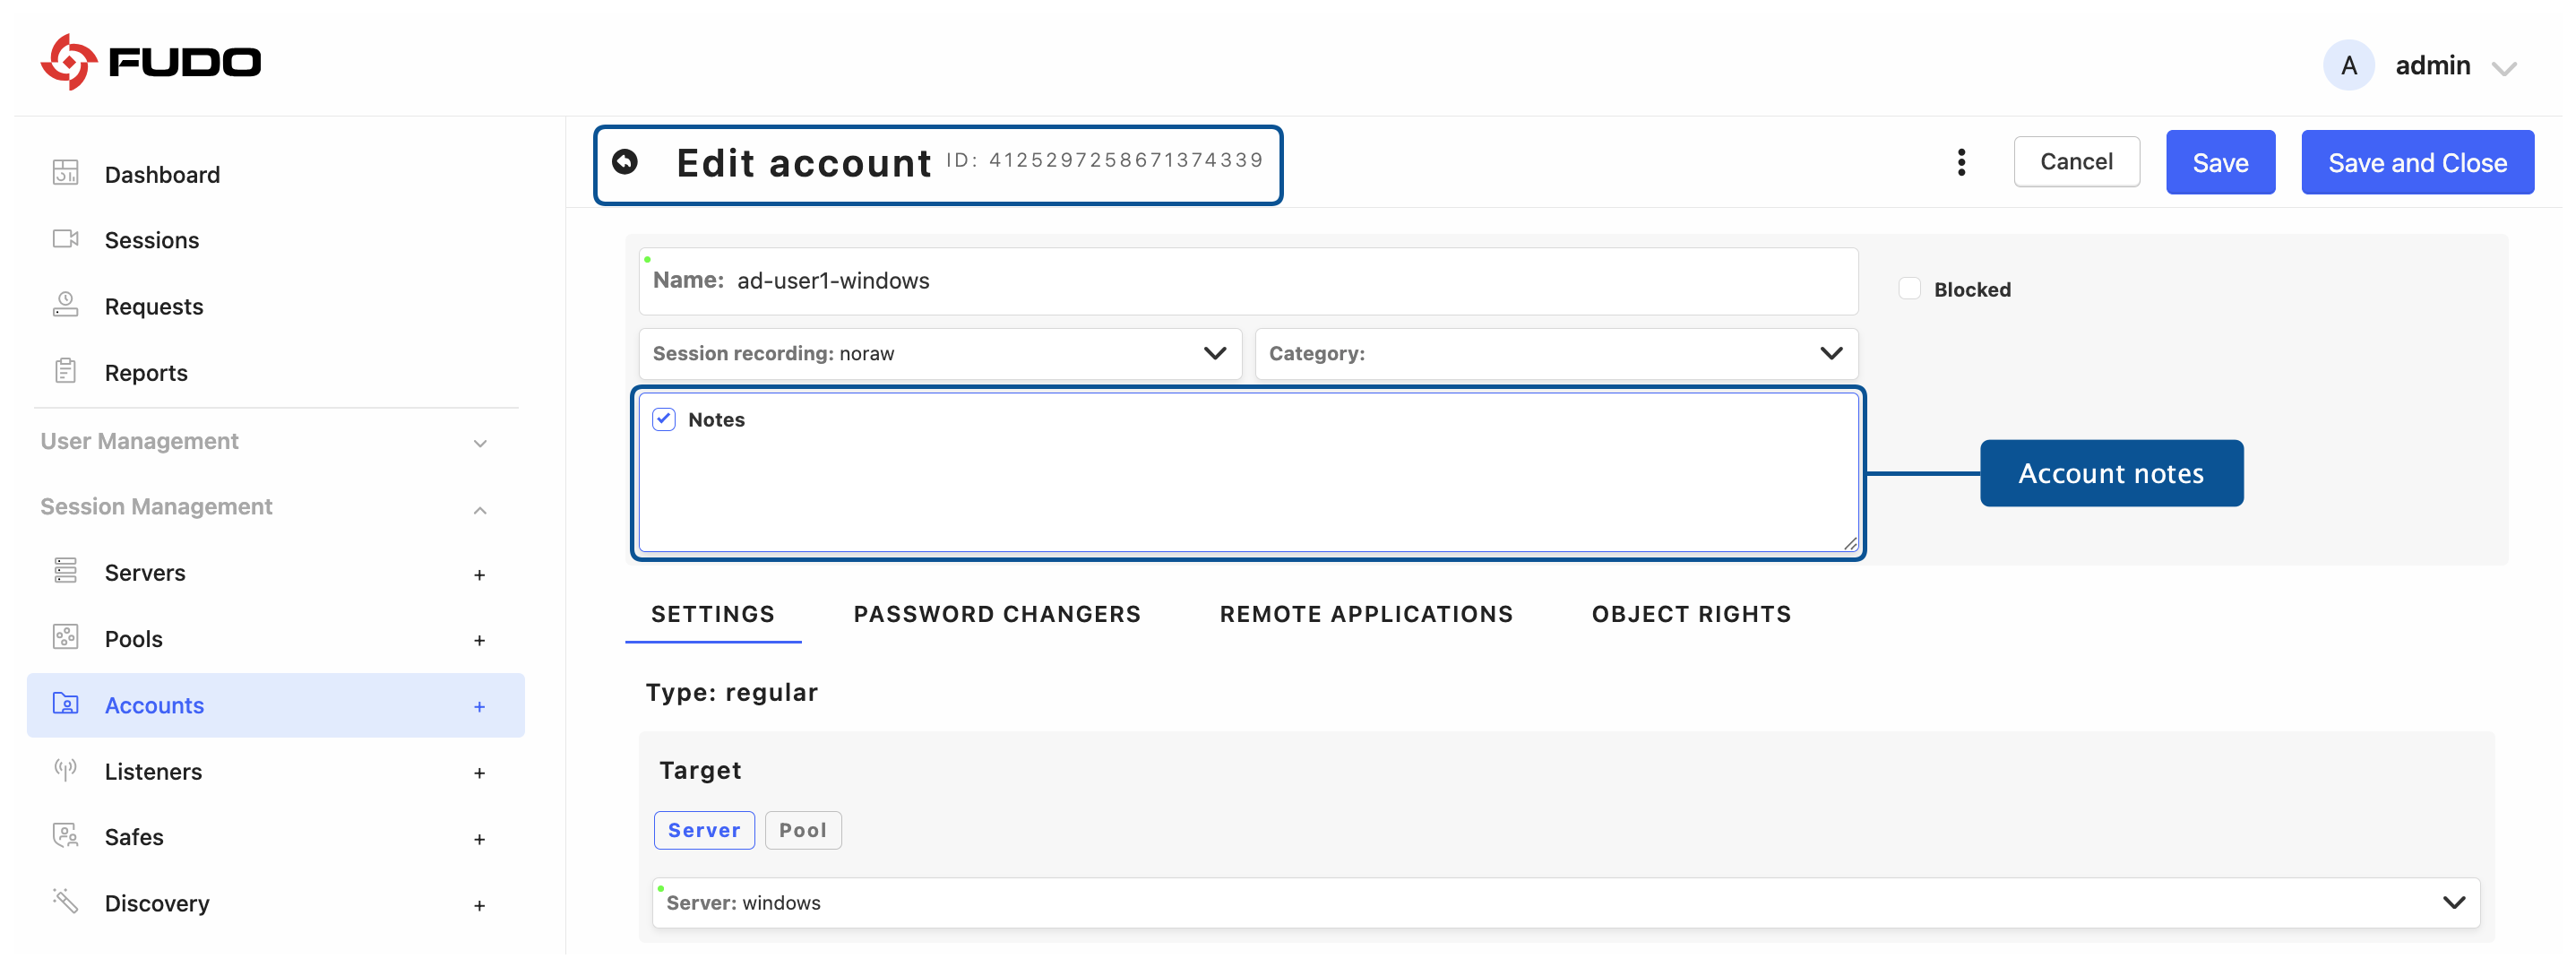Click the Reports clipboard icon
The width and height of the screenshot is (2576, 976).
point(66,371)
